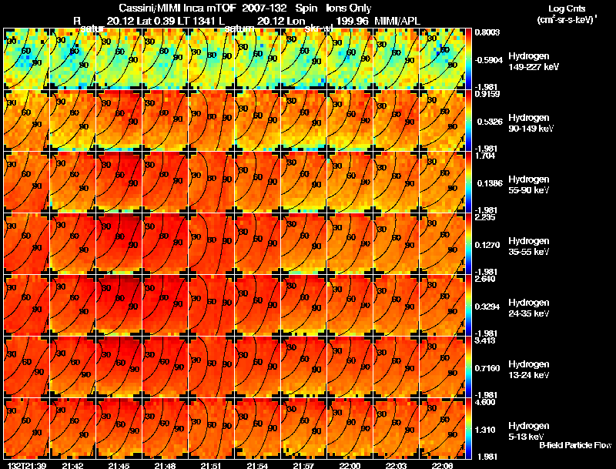Viewport: 616px width, 469px height.
Task: Click the 'Hydrogen 5-13 keV' row label
Action: pos(528,431)
